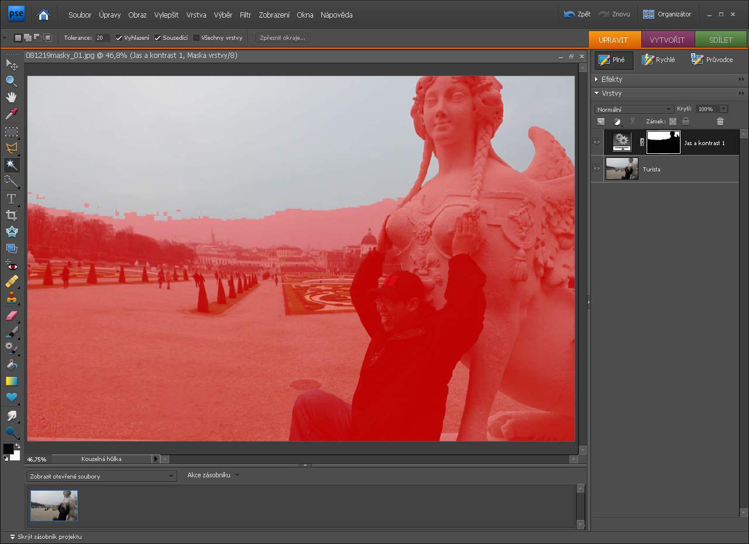Click the Zpřesnit okraje button
749x544 pixels.
283,38
